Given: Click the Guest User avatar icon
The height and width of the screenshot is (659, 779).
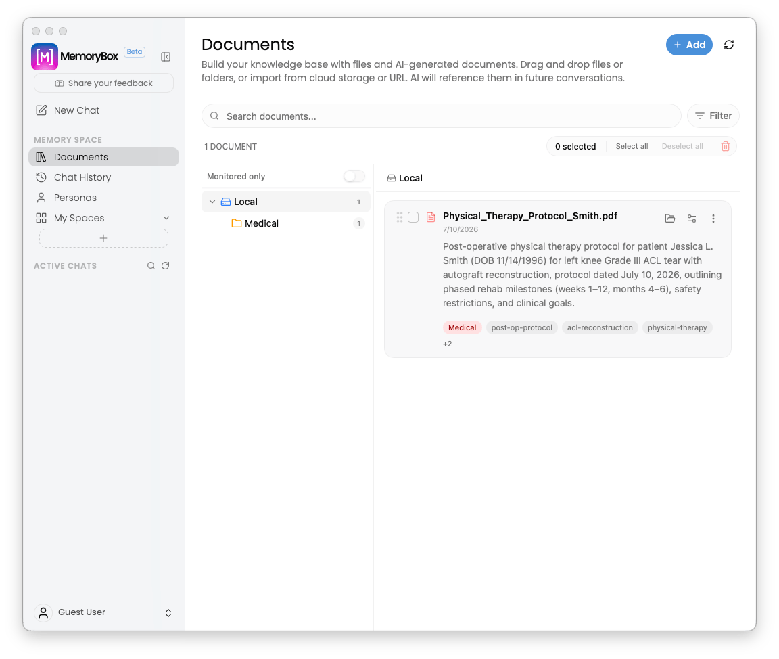Looking at the screenshot, I should (x=43, y=613).
